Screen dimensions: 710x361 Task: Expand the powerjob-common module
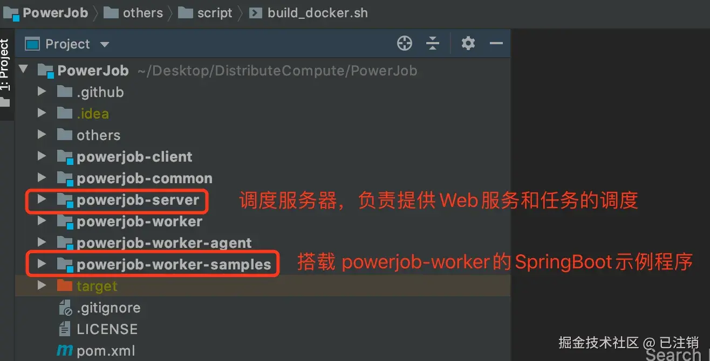[x=42, y=178]
